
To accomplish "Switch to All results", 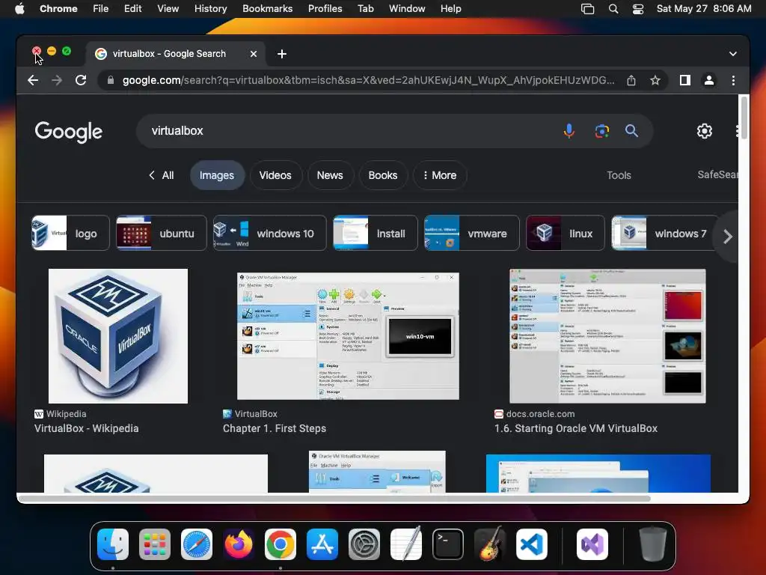I will tap(162, 175).
